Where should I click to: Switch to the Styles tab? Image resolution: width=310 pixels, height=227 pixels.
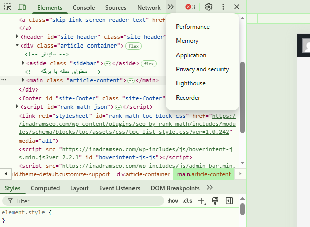13,188
